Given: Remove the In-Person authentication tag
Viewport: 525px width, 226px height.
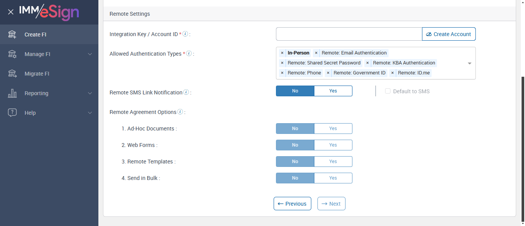Looking at the screenshot, I should pyautogui.click(x=282, y=53).
